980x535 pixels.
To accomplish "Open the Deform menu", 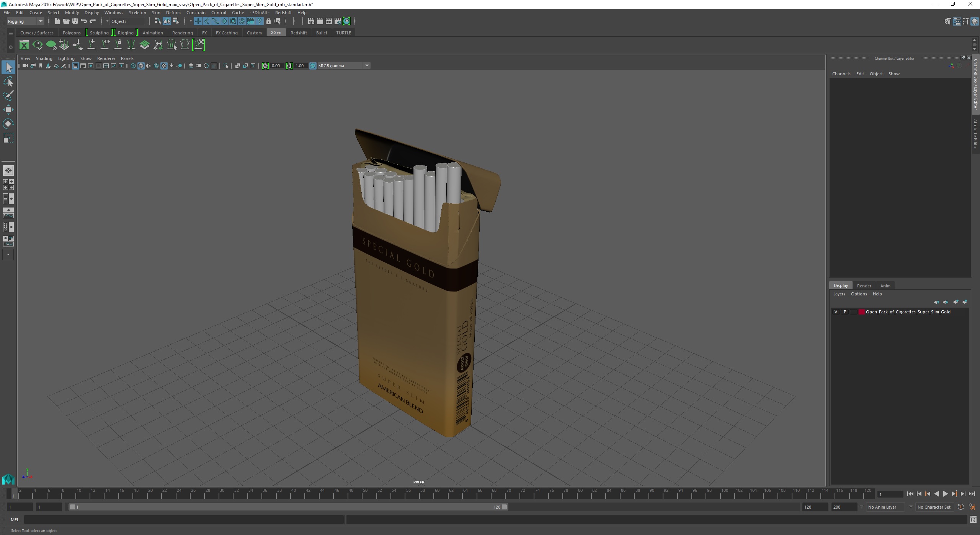I will coord(173,13).
